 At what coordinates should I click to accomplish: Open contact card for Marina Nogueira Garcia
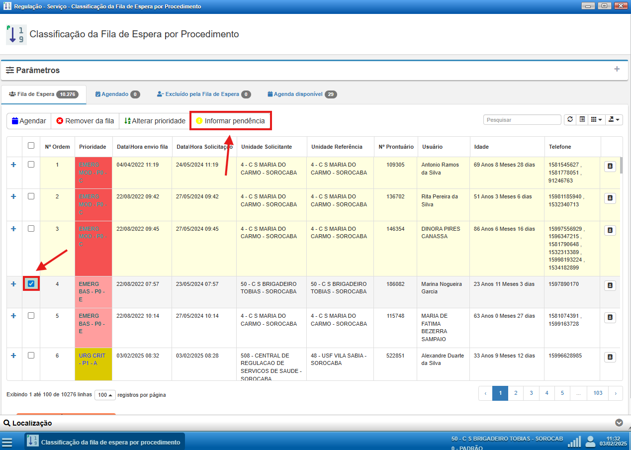(610, 285)
